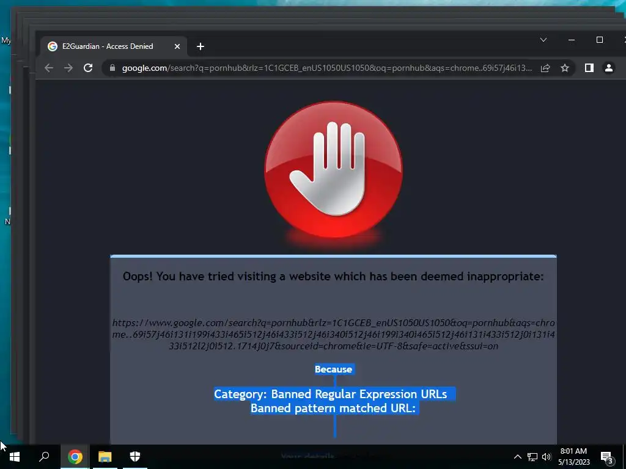Reload the page with the refresh icon
Image resolution: width=626 pixels, height=469 pixels.
coord(88,68)
